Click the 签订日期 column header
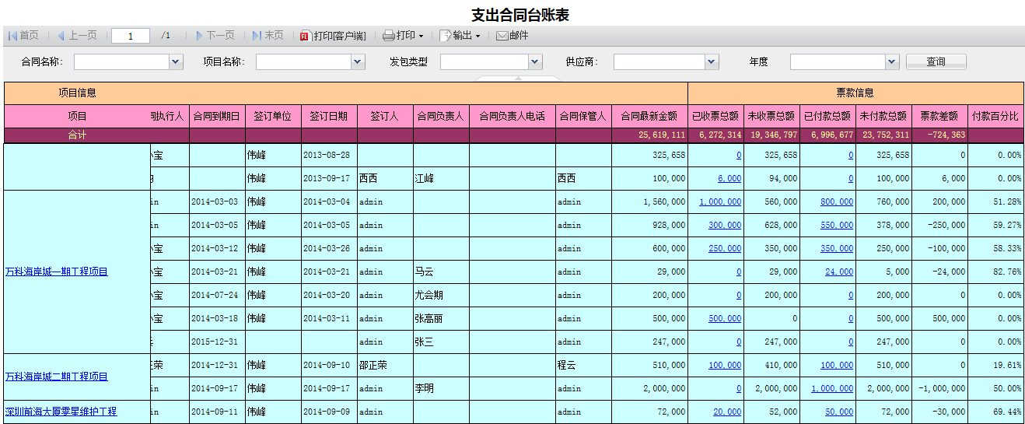 (329, 117)
